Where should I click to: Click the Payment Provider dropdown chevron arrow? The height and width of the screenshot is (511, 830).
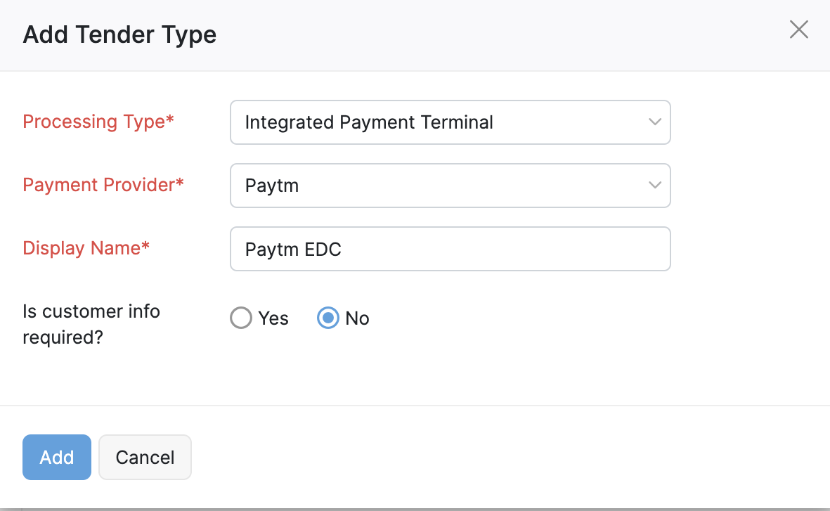(x=654, y=186)
